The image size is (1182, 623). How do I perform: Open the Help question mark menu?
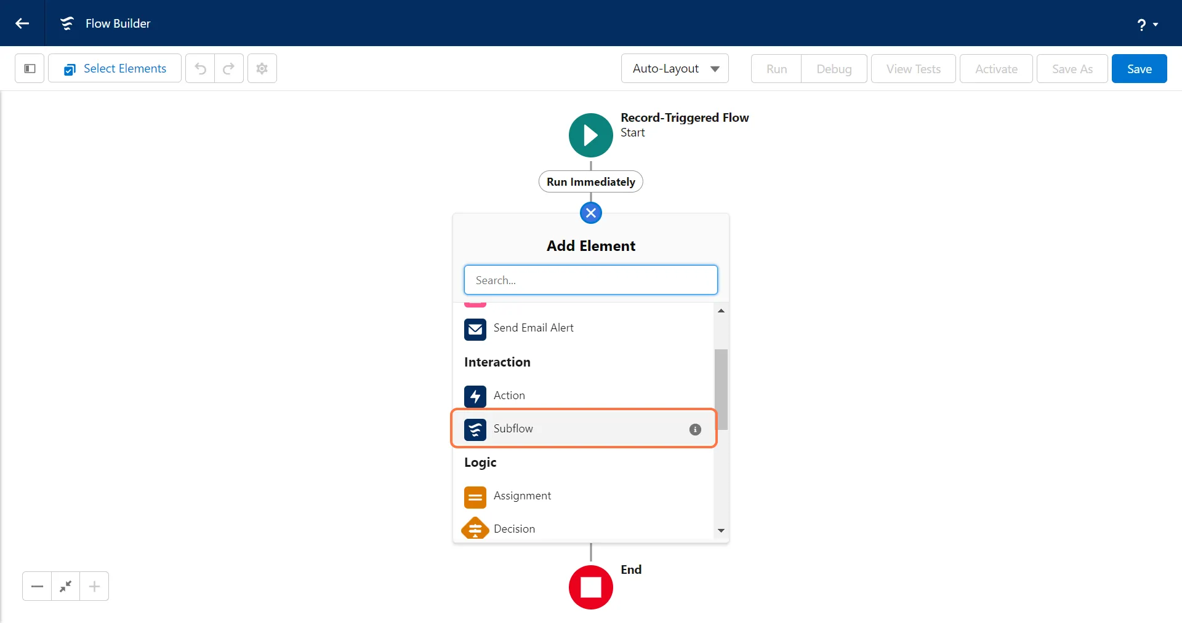point(1147,24)
